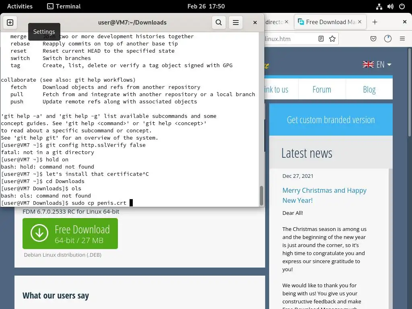Close the Free Download Manager browser tab
The image size is (412, 309).
pyautogui.click(x=360, y=22)
